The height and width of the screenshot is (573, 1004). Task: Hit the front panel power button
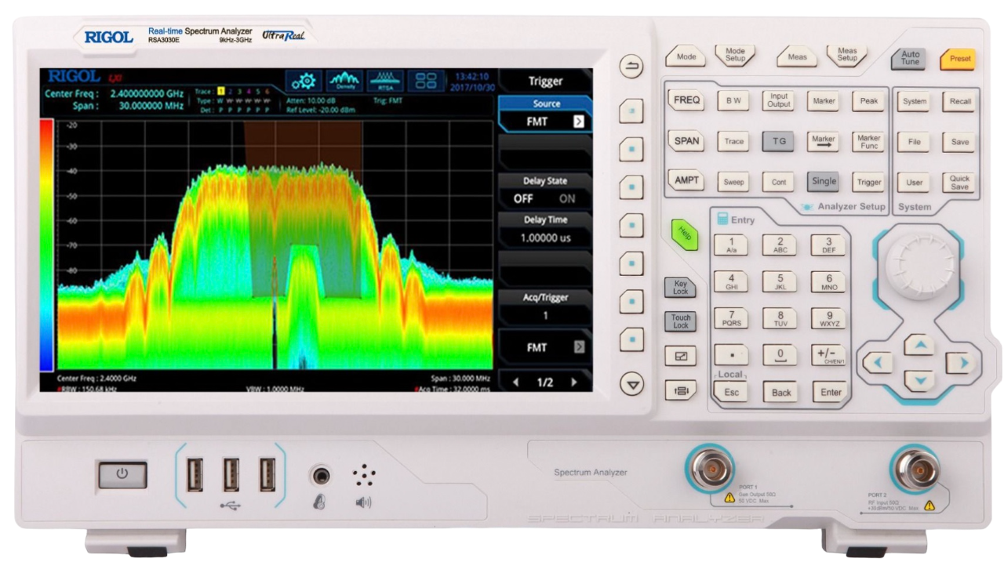click(x=122, y=473)
